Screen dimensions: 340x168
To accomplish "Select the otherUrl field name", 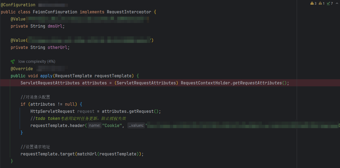I will (58, 47).
